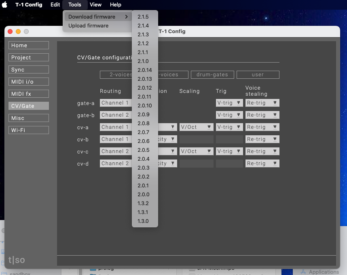Open cv-c Scaling V/Oct dropdown
Image resolution: width=347 pixels, height=275 pixels.
(x=196, y=151)
